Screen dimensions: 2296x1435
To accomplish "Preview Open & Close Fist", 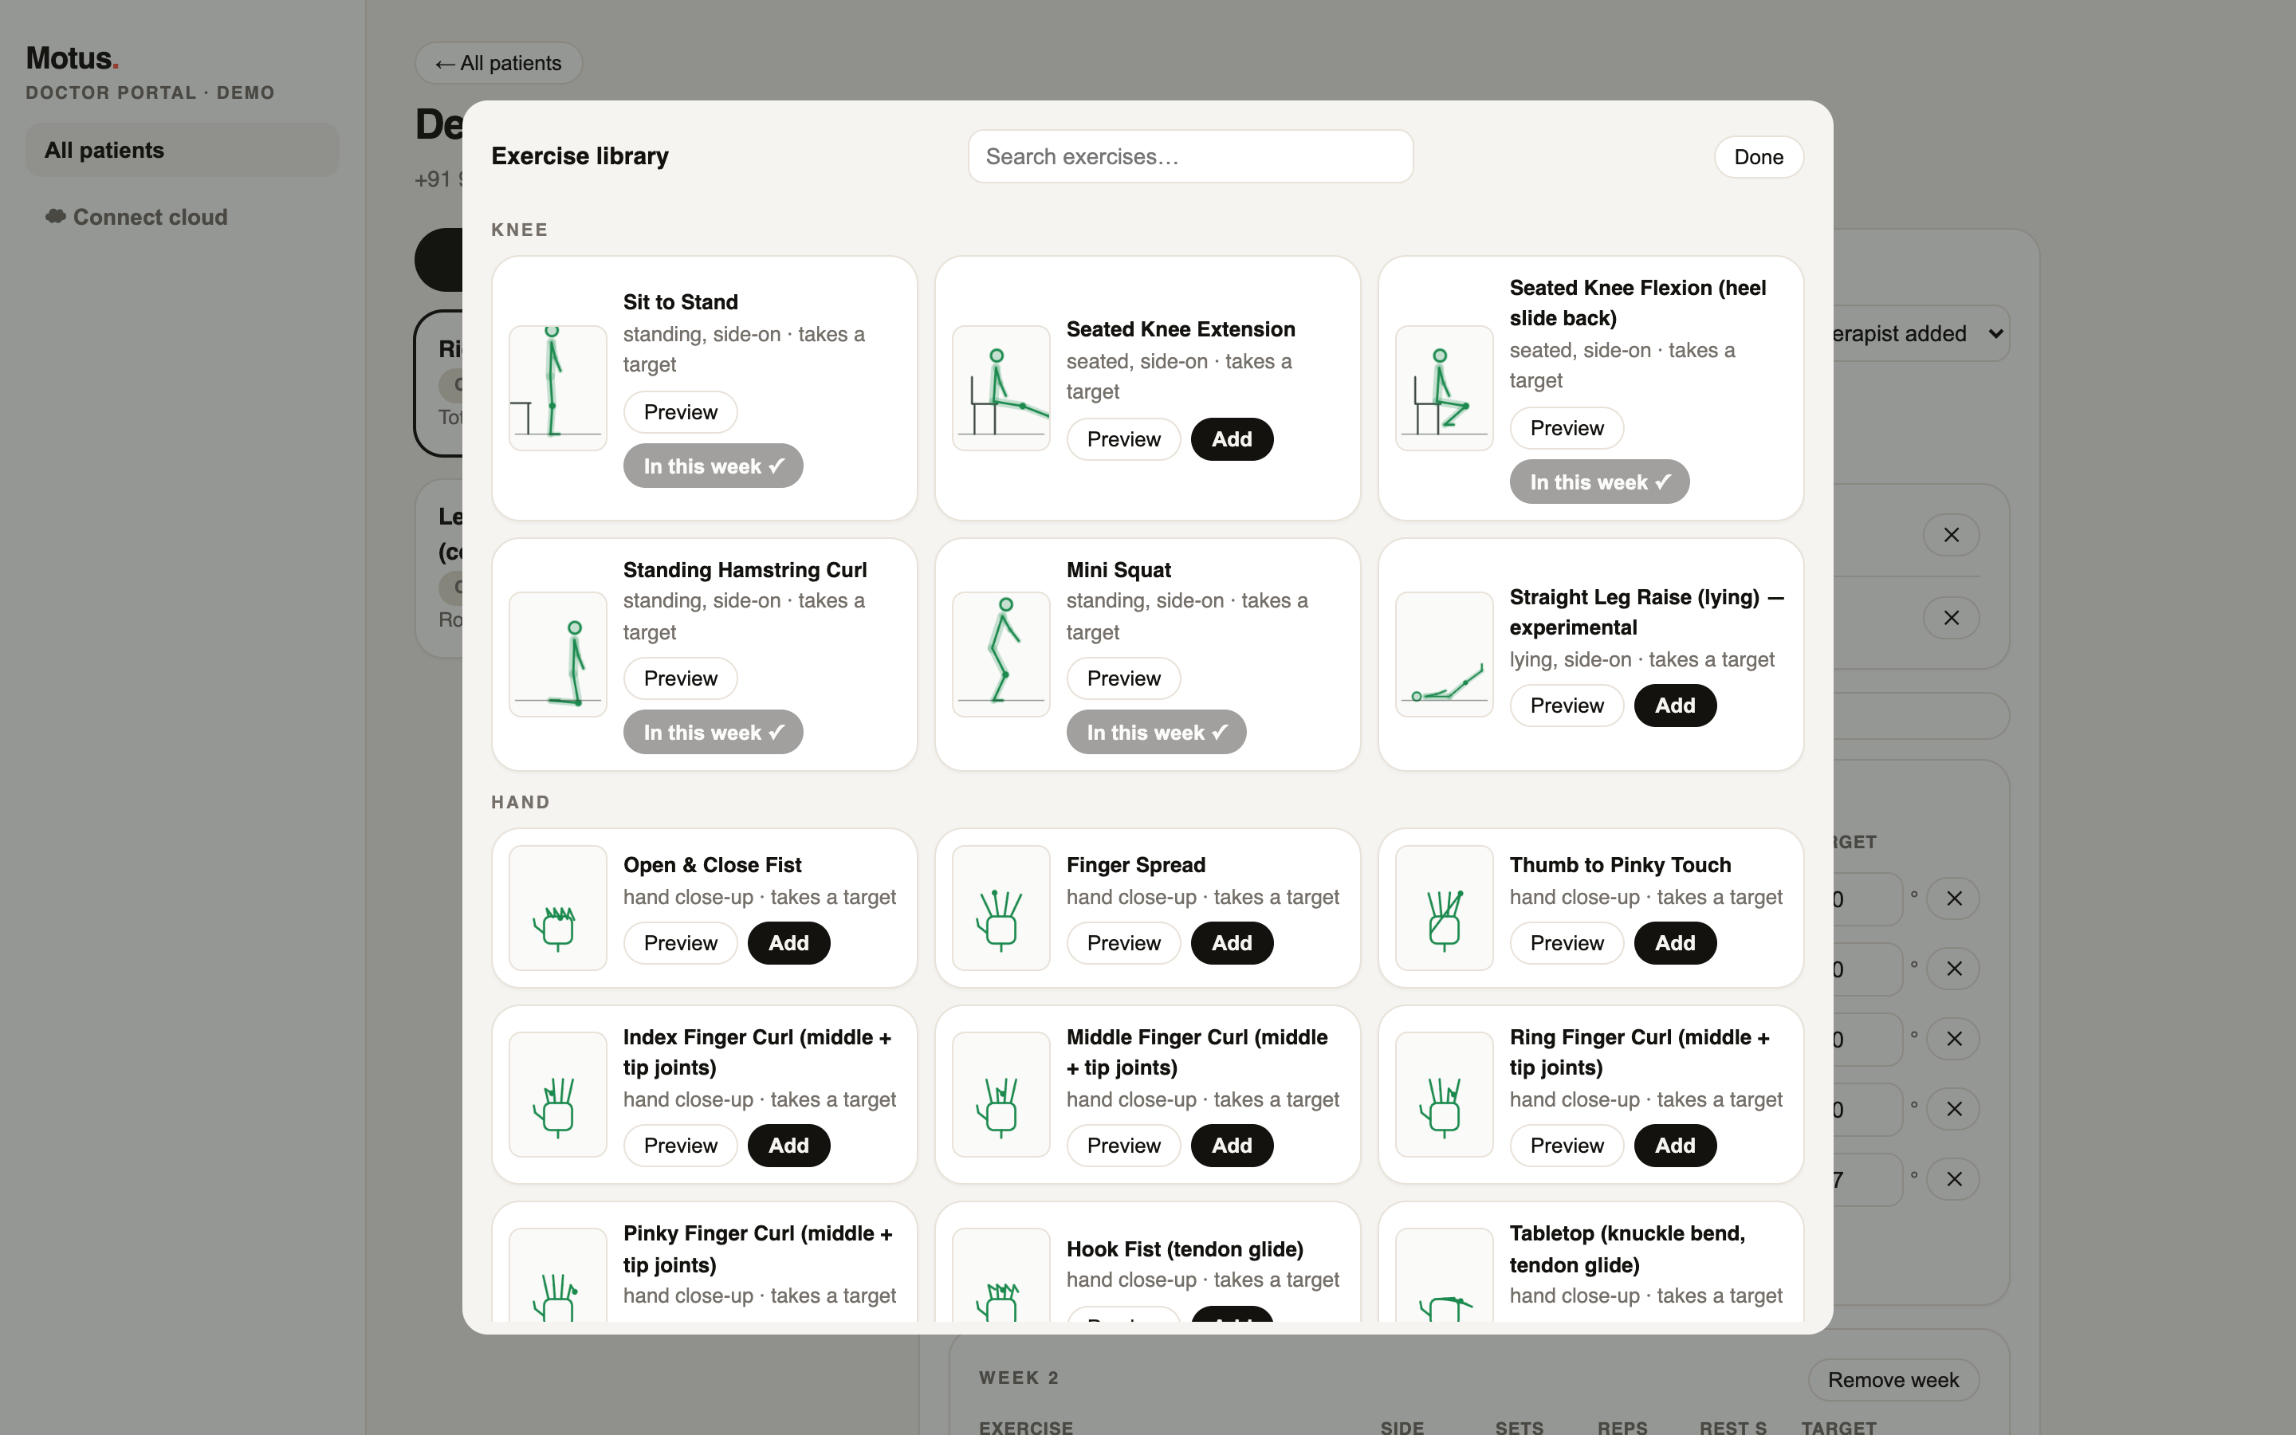I will pyautogui.click(x=680, y=943).
